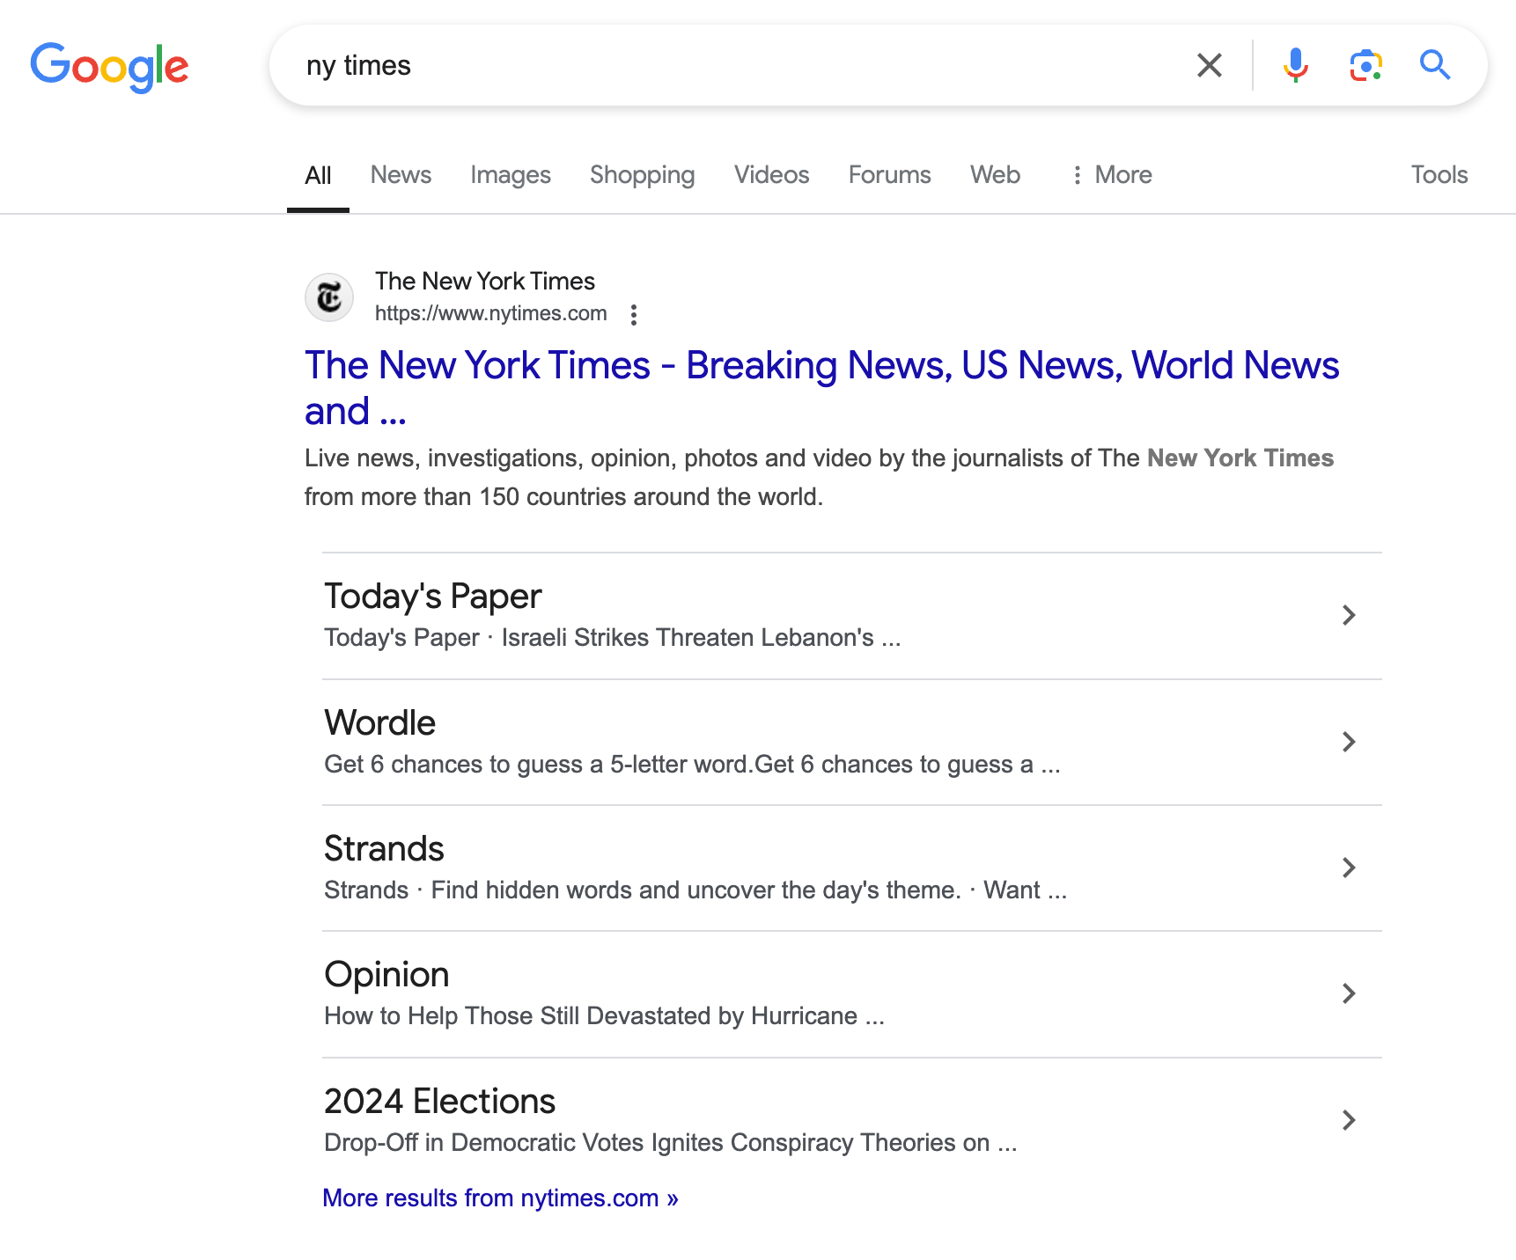The width and height of the screenshot is (1516, 1260).
Task: Switch to the Images tab
Action: [x=511, y=175]
